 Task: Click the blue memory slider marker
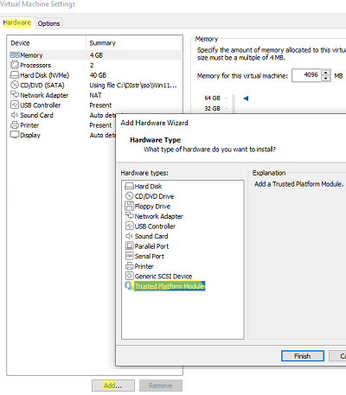246,99
